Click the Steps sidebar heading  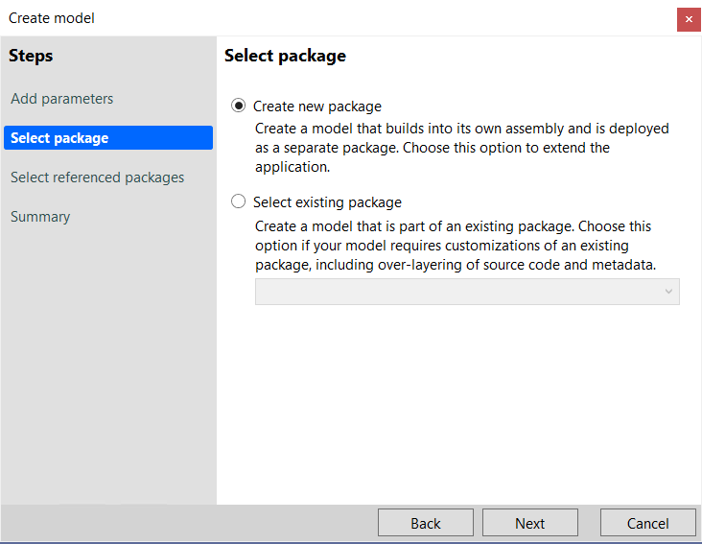[31, 56]
